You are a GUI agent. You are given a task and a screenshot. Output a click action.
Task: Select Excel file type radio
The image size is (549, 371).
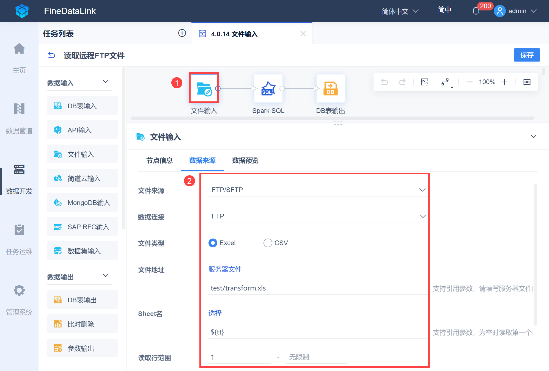[x=213, y=243]
